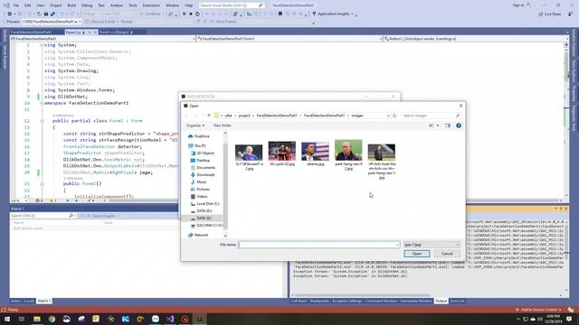The height and width of the screenshot is (325, 579).
Task: Open the File menu in Visual Studio
Action: [16, 5]
